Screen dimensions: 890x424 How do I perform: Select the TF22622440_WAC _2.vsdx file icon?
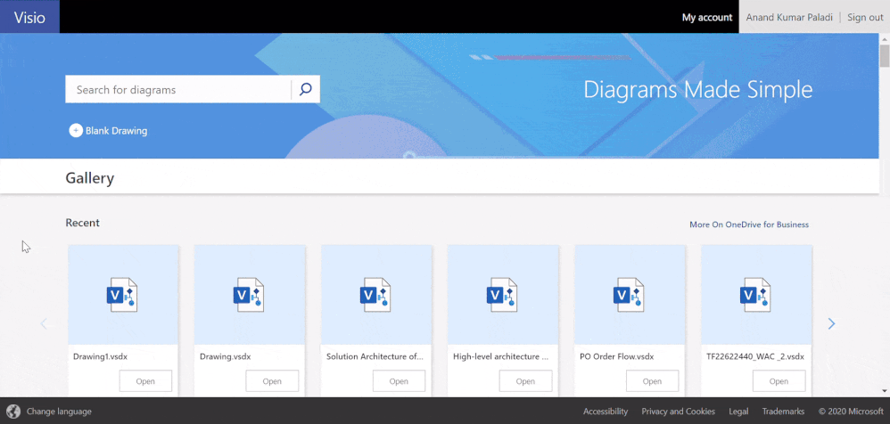click(755, 295)
